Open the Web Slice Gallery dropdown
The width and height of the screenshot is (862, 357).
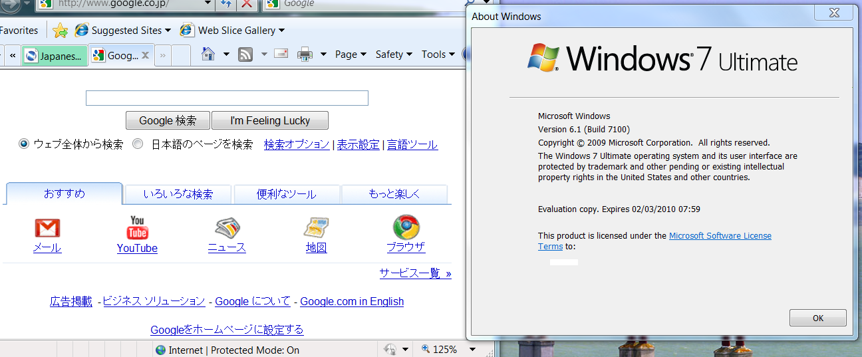point(281,31)
